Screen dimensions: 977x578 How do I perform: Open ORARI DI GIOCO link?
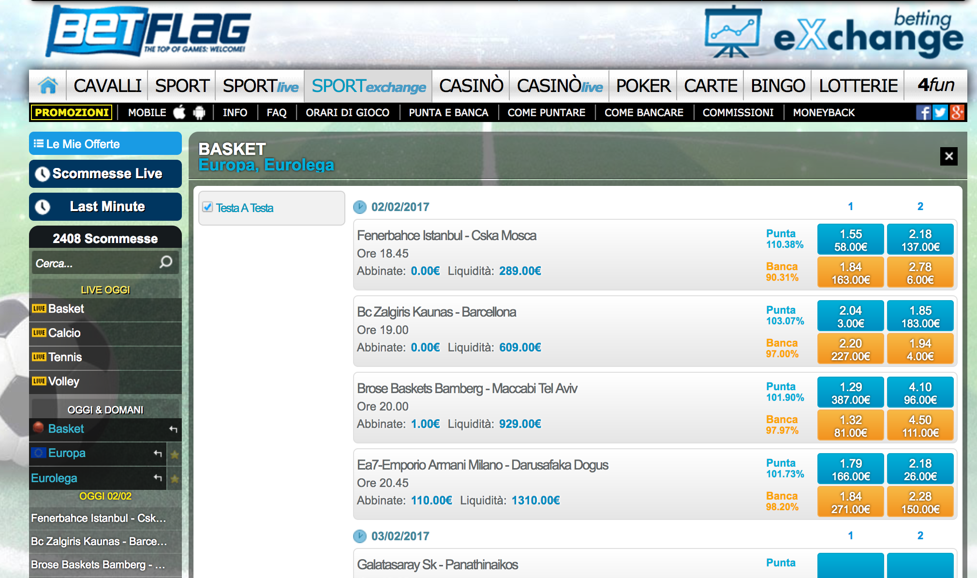pyautogui.click(x=347, y=113)
